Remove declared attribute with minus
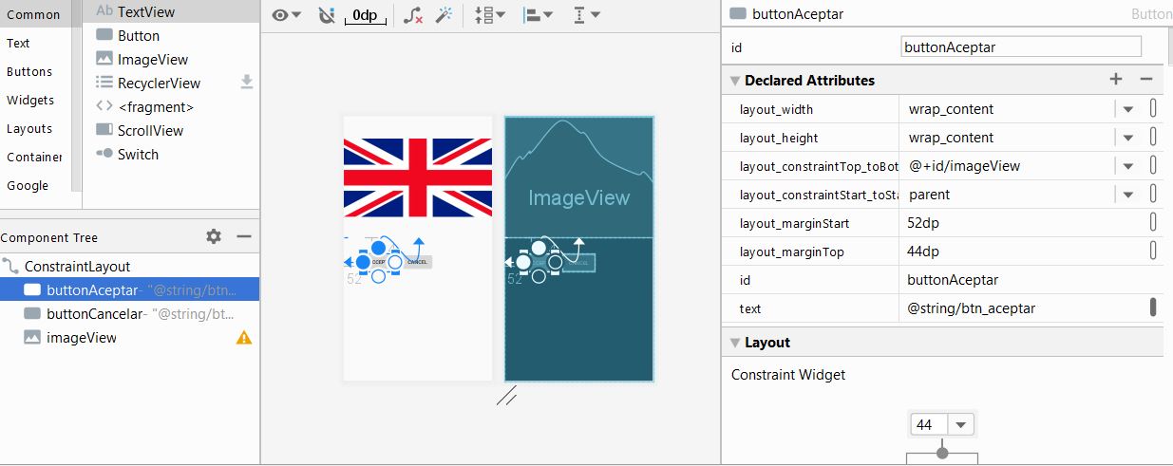 coord(1146,80)
